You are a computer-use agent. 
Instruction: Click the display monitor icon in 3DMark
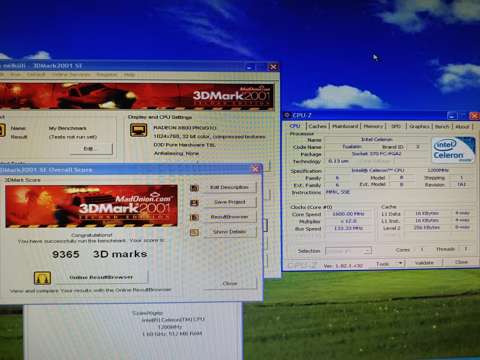139,130
